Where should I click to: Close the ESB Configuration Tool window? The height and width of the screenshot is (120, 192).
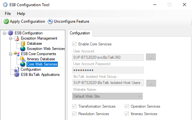click(x=184, y=5)
